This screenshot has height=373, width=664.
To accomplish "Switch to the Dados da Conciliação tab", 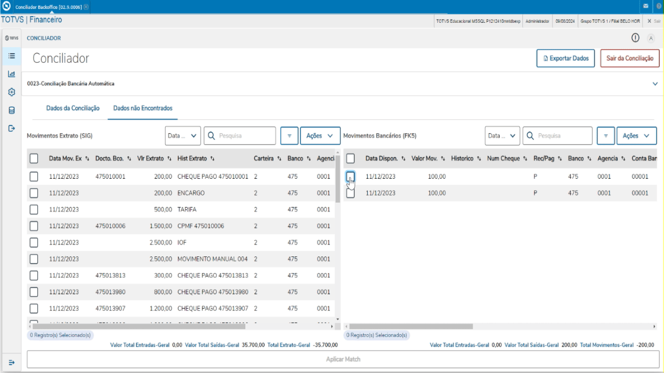I will coord(73,108).
